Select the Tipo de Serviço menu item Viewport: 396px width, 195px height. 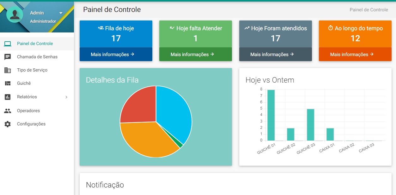(x=37, y=70)
